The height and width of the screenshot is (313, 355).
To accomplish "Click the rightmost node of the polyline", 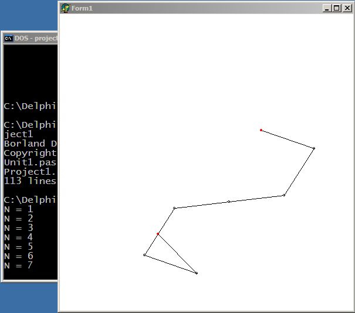I will 313,148.
